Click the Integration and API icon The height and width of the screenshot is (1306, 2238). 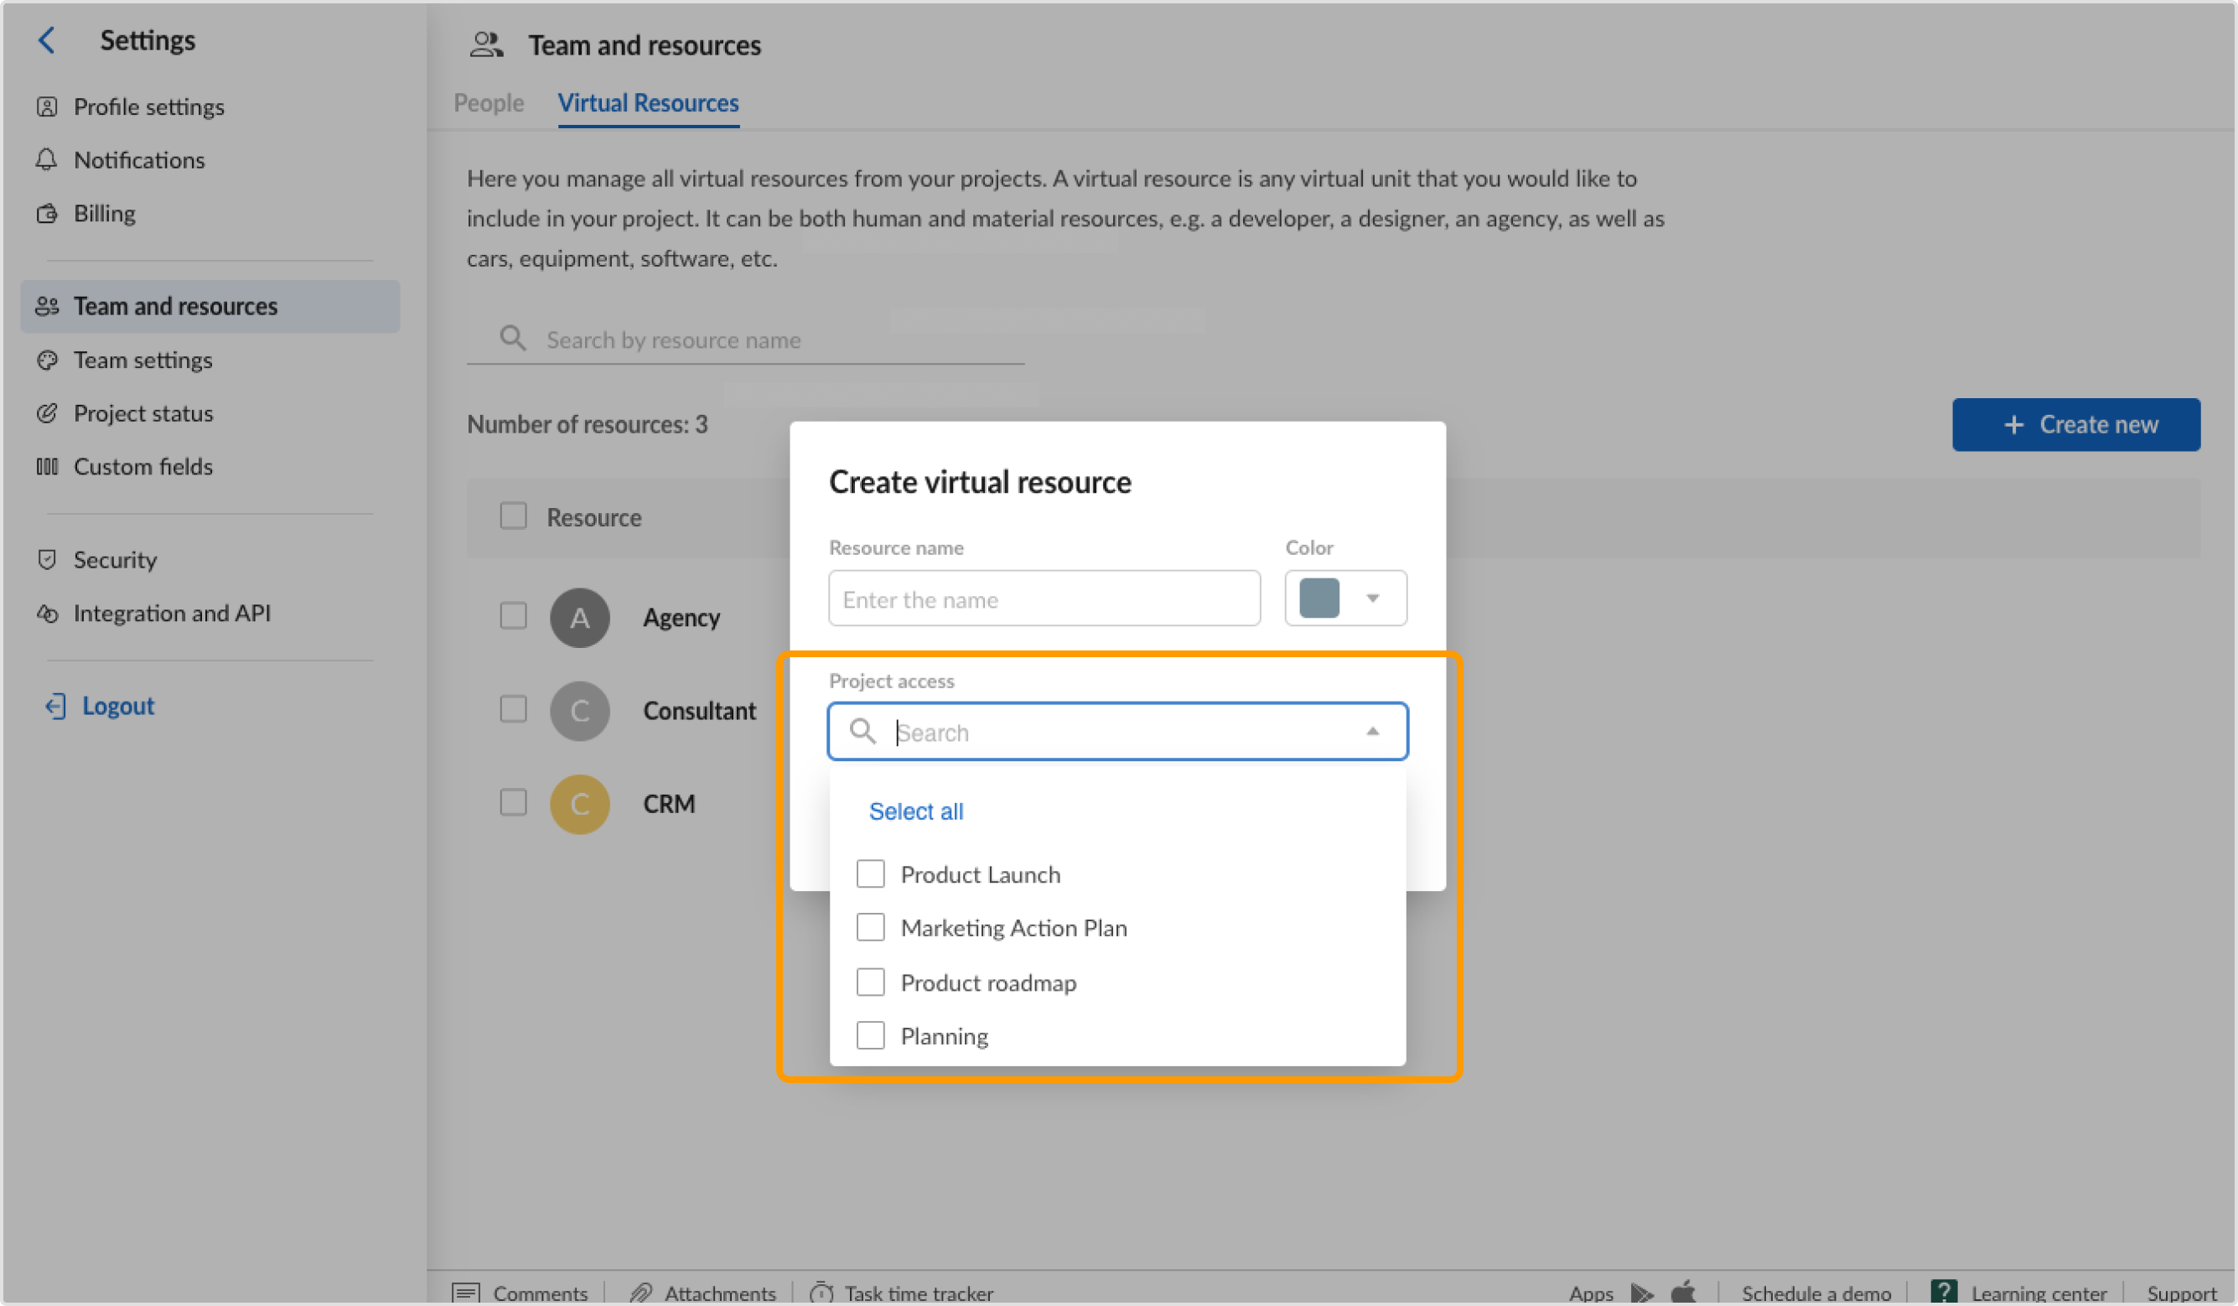[x=47, y=613]
